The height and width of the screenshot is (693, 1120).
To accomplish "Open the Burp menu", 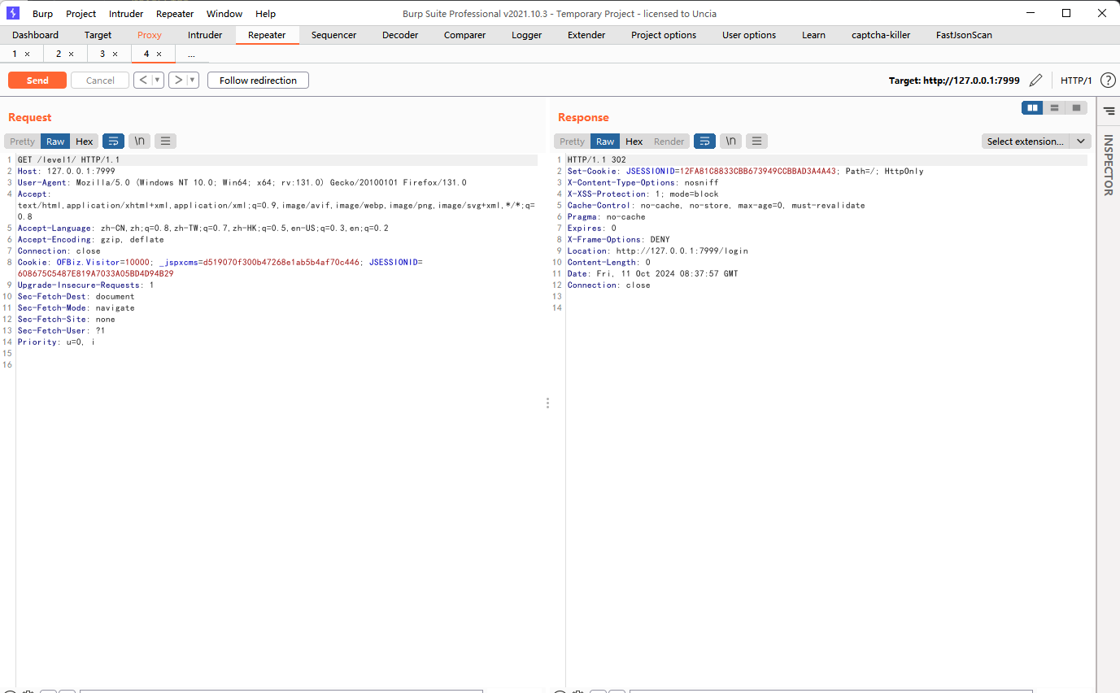I will pyautogui.click(x=42, y=14).
